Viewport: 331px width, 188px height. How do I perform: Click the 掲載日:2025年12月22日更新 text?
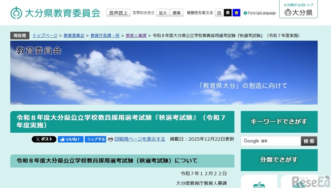tap(202, 139)
